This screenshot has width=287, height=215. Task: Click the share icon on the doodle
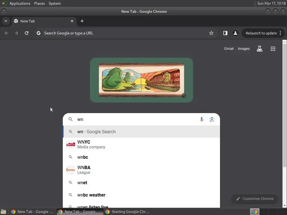click(x=184, y=95)
